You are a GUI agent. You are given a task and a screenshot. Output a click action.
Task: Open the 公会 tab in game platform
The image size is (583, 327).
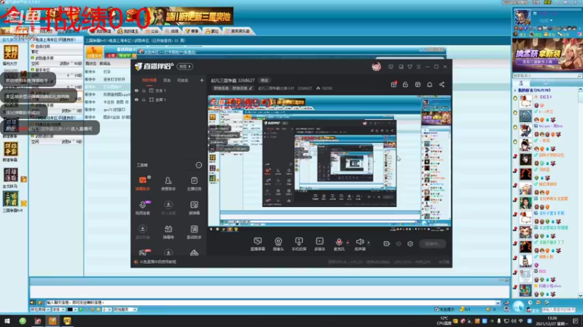152,31
